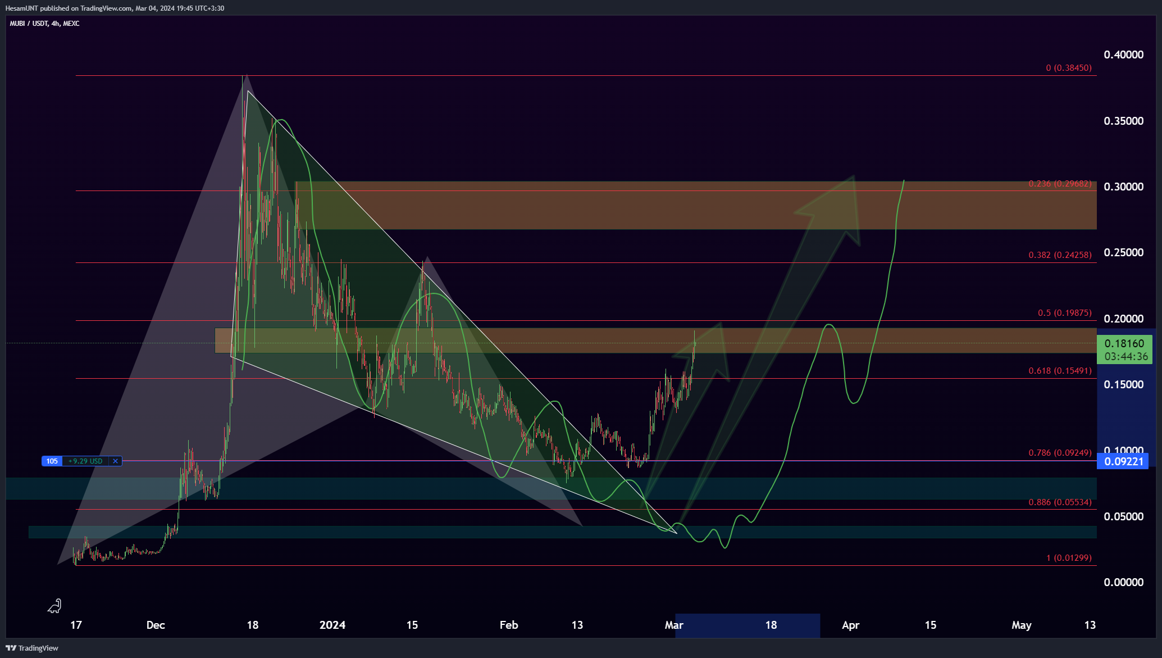The height and width of the screenshot is (658, 1162).
Task: Select Fibonacci label 0.786 (0.09249)
Action: click(1060, 453)
